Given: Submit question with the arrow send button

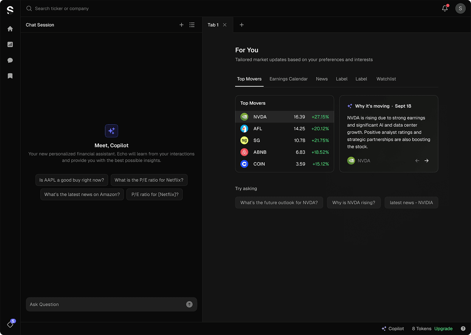Looking at the screenshot, I should point(189,304).
